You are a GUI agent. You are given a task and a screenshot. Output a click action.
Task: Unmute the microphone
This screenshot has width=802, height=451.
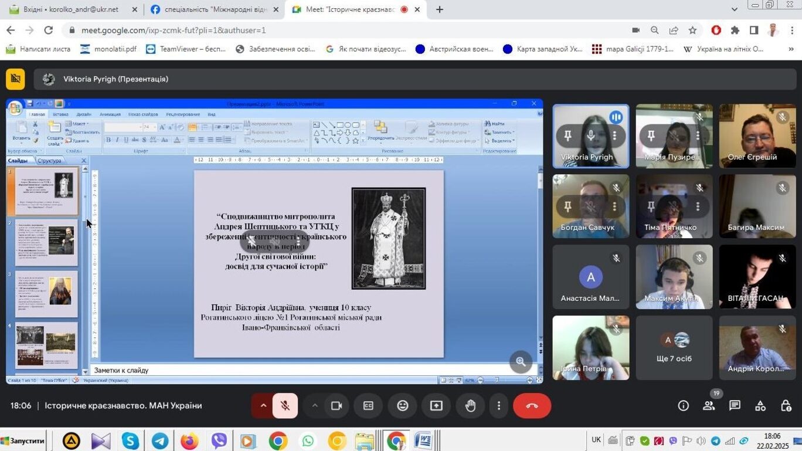(x=285, y=406)
